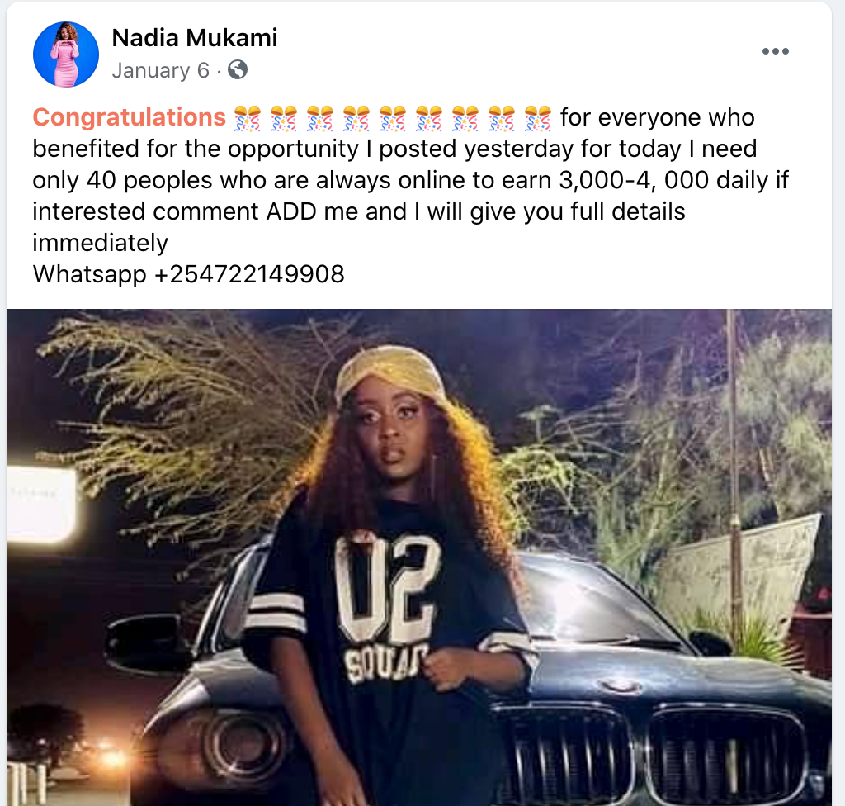This screenshot has height=806, width=845.
Task: Open Nadia Mukami's profile picture avatar
Action: 66,54
